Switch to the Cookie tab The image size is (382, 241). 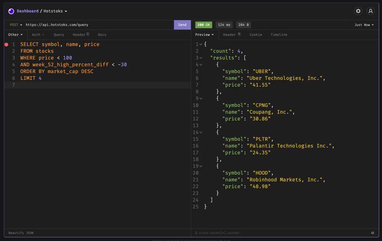click(256, 35)
